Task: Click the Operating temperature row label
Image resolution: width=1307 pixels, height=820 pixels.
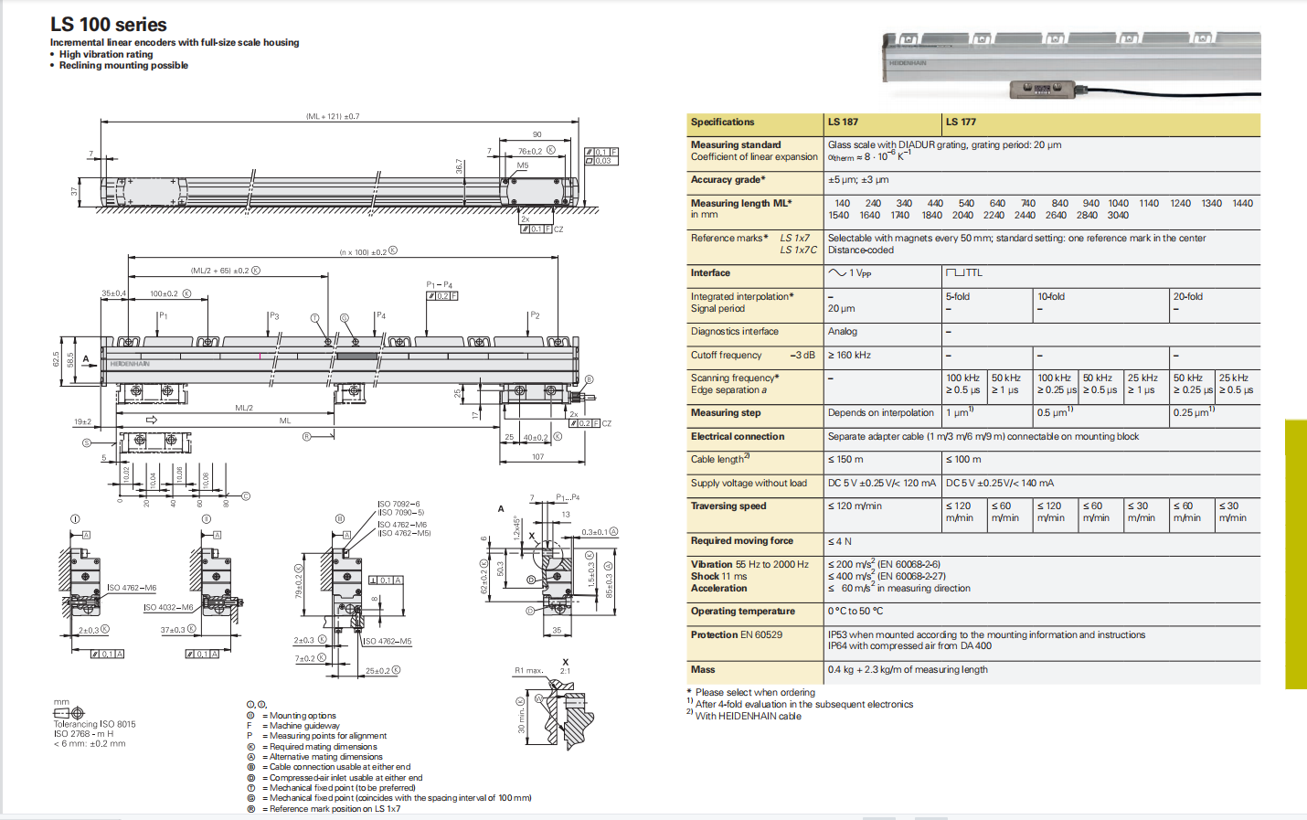Action: pos(742,612)
